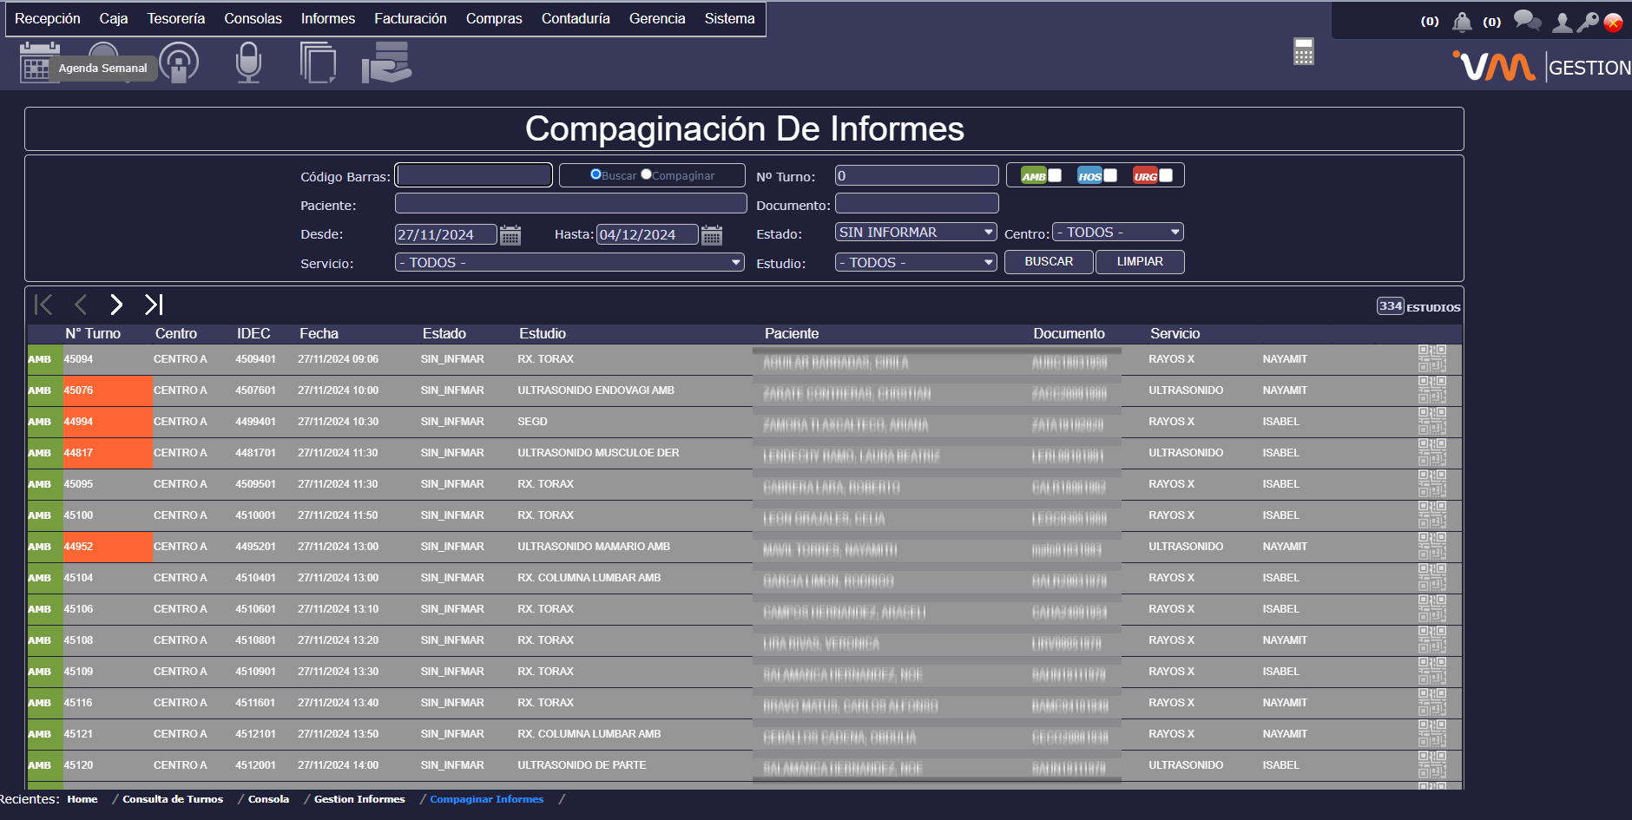This screenshot has height=820, width=1632.
Task: Open Consulta de Turnos recent link
Action: [173, 799]
